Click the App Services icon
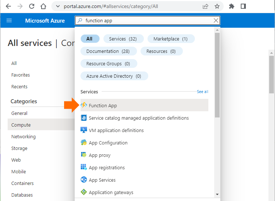This screenshot has height=201, width=275. 84,179
